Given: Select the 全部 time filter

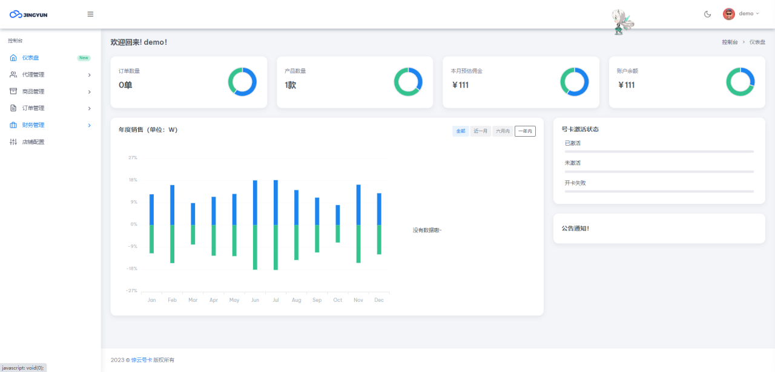Looking at the screenshot, I should pos(461,131).
